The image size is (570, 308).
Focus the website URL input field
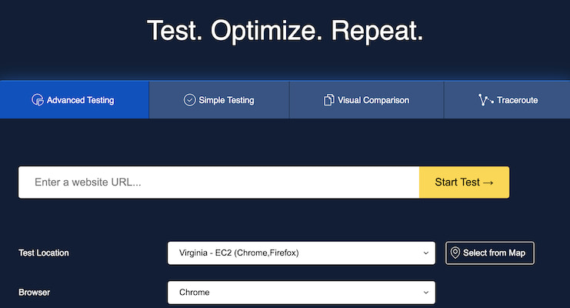click(x=218, y=182)
